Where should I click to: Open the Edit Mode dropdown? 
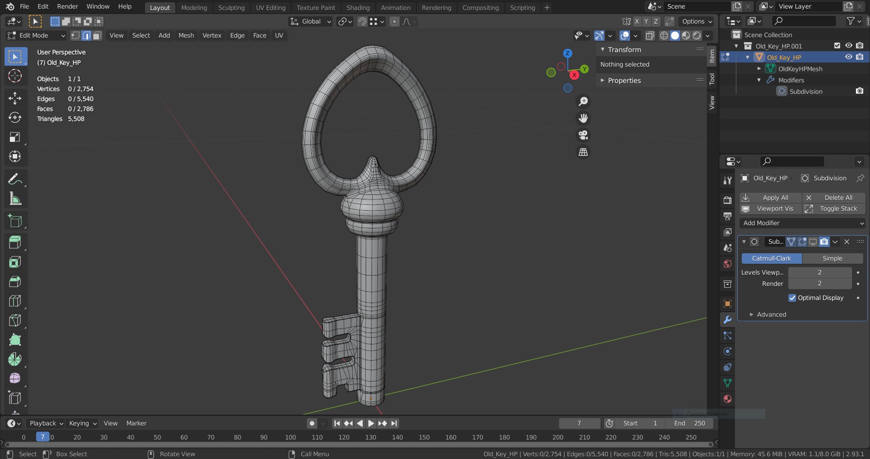36,35
